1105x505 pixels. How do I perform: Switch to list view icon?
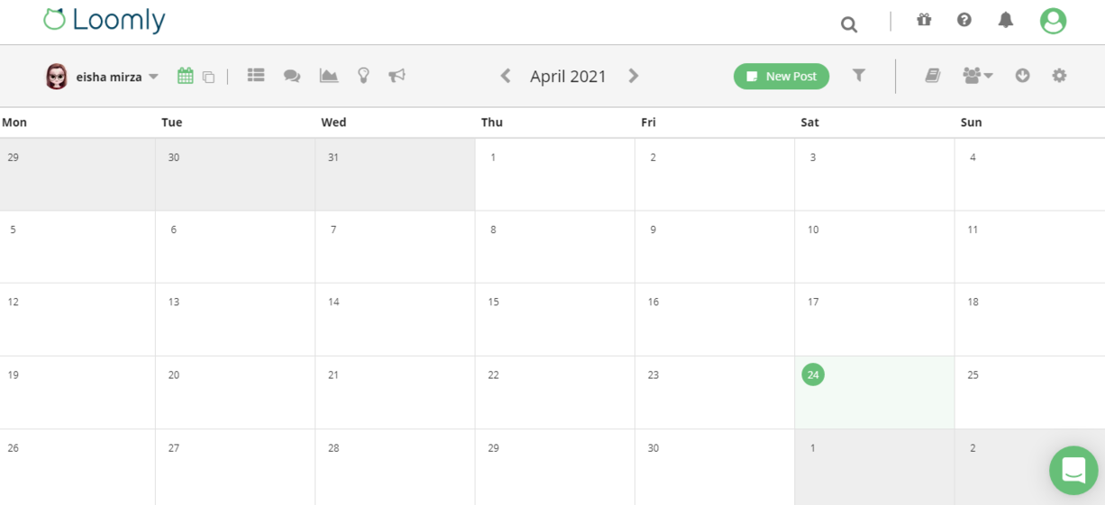(256, 76)
